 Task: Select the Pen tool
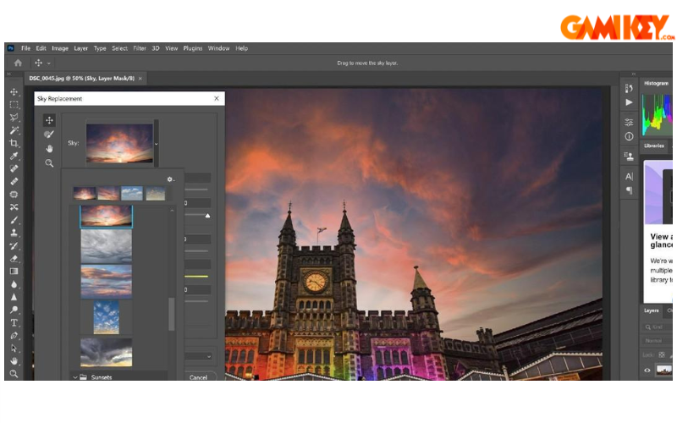(14, 335)
